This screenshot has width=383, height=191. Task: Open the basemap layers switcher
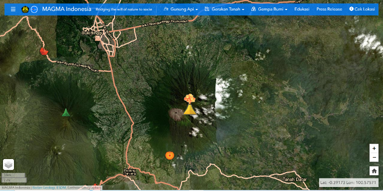coord(8,165)
